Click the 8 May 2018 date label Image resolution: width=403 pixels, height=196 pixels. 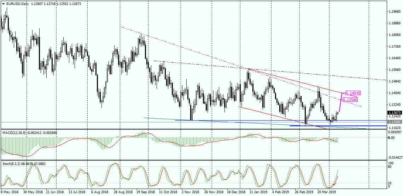coord(10,192)
